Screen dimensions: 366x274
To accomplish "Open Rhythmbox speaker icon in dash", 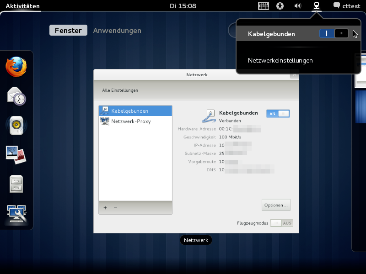I will point(16,125).
